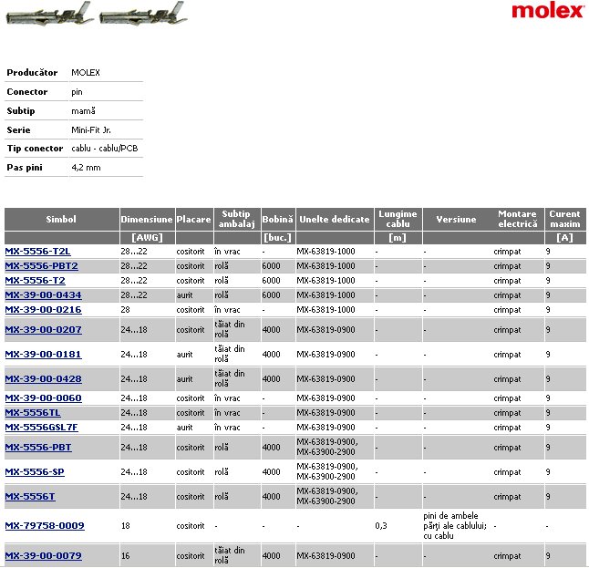Image resolution: width=589 pixels, height=568 pixels.
Task: Open the MX-5556T product link
Action: pos(30,497)
